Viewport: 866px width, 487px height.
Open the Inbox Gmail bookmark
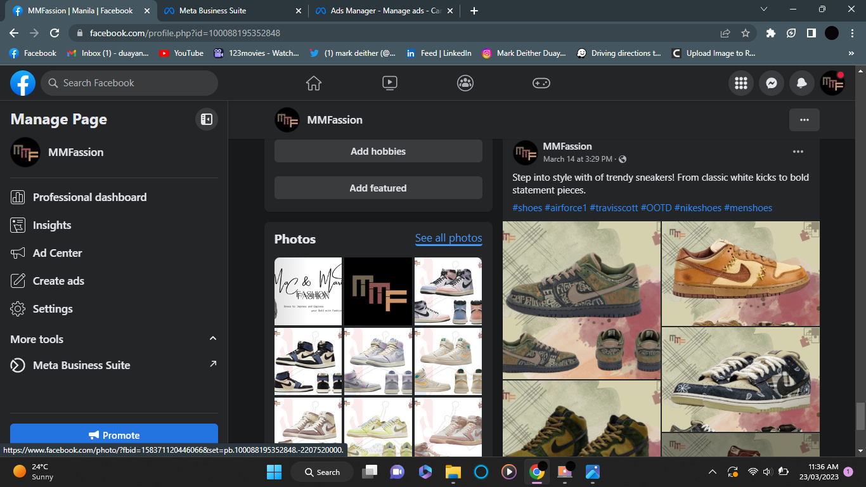point(108,53)
